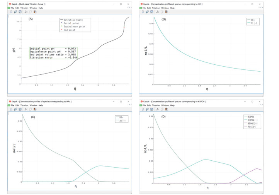Viewport: 279px width, 195px height.
Task: Click green document icon in HAc window menu bar
Action: (x=9, y=105)
